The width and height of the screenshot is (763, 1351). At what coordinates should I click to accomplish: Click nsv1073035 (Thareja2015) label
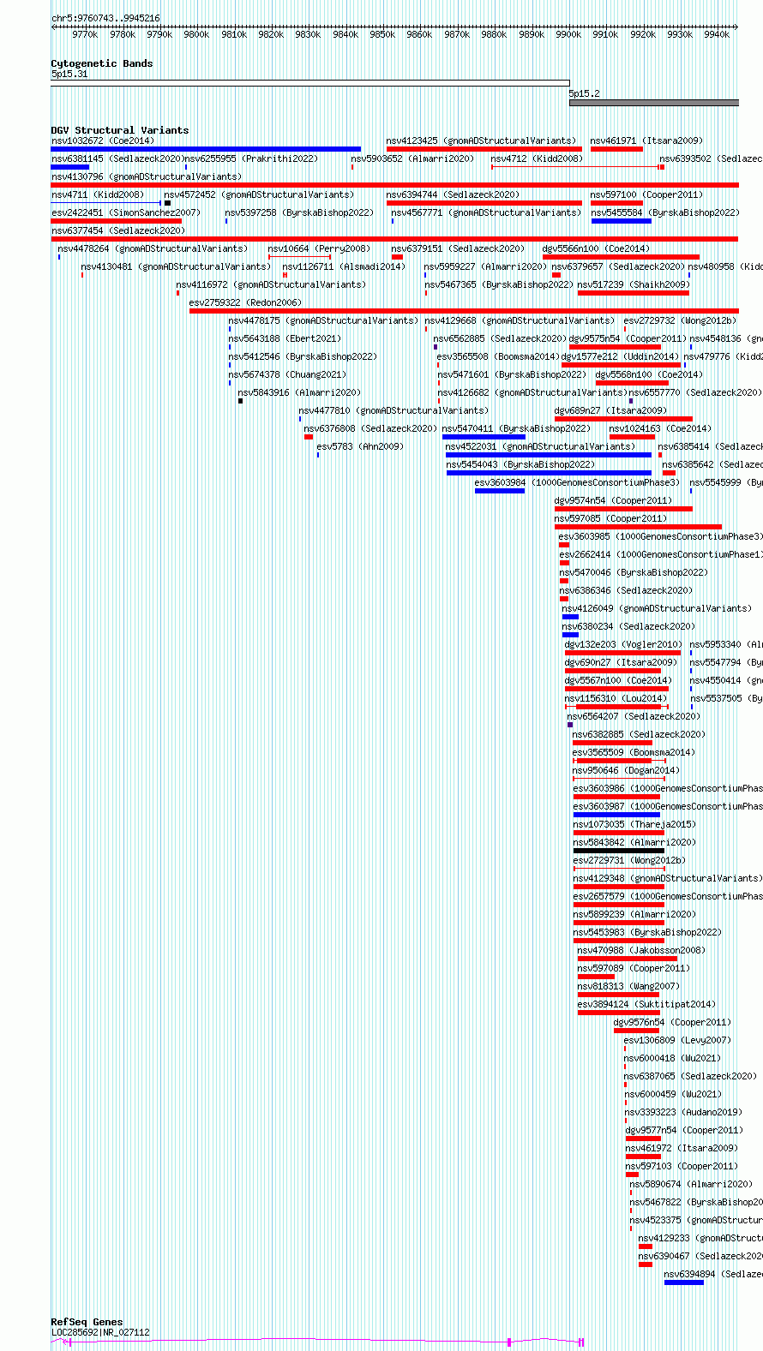click(x=634, y=824)
